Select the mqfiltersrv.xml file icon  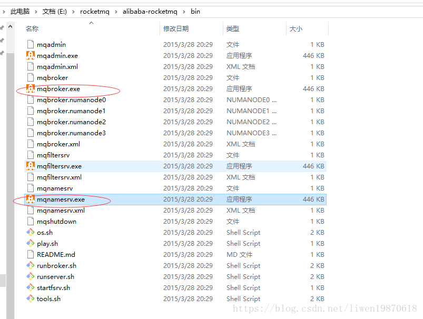click(x=31, y=177)
